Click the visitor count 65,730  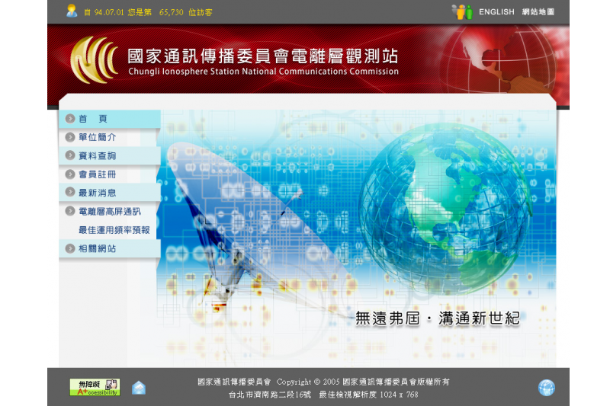tap(171, 12)
